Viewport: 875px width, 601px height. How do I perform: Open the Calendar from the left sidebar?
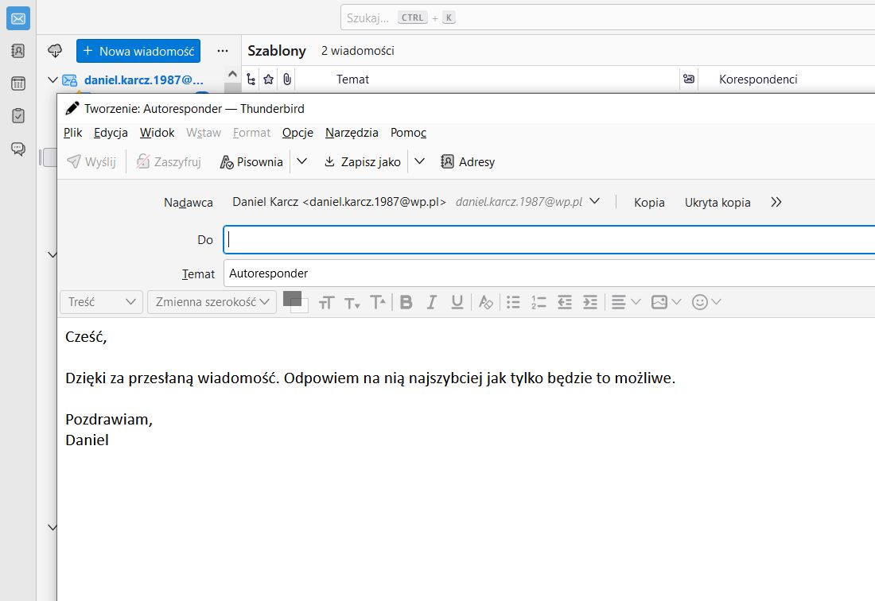tap(17, 83)
